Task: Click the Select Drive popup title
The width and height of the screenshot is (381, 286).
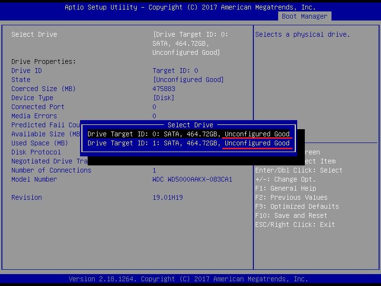Action: pos(190,125)
